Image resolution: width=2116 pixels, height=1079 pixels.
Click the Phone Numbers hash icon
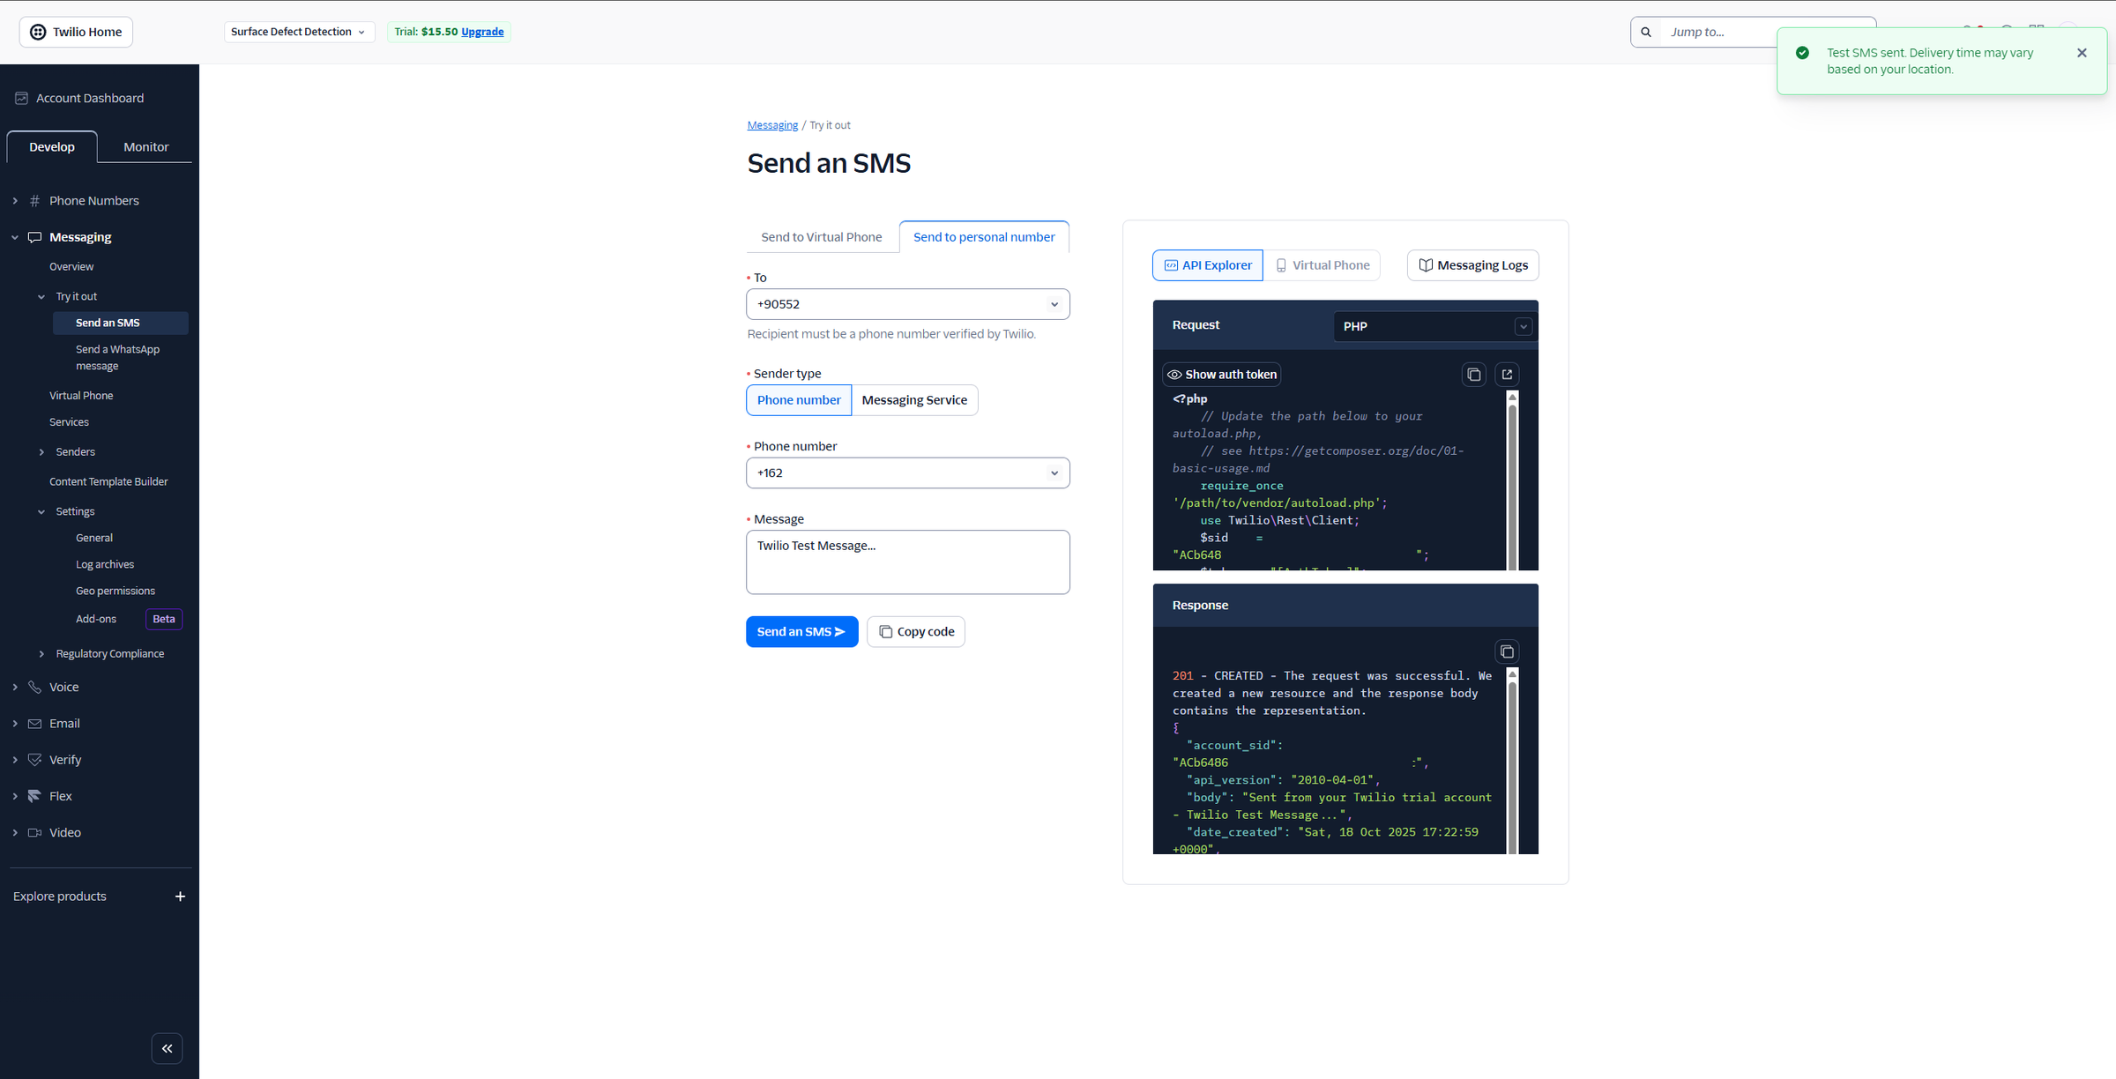34,201
